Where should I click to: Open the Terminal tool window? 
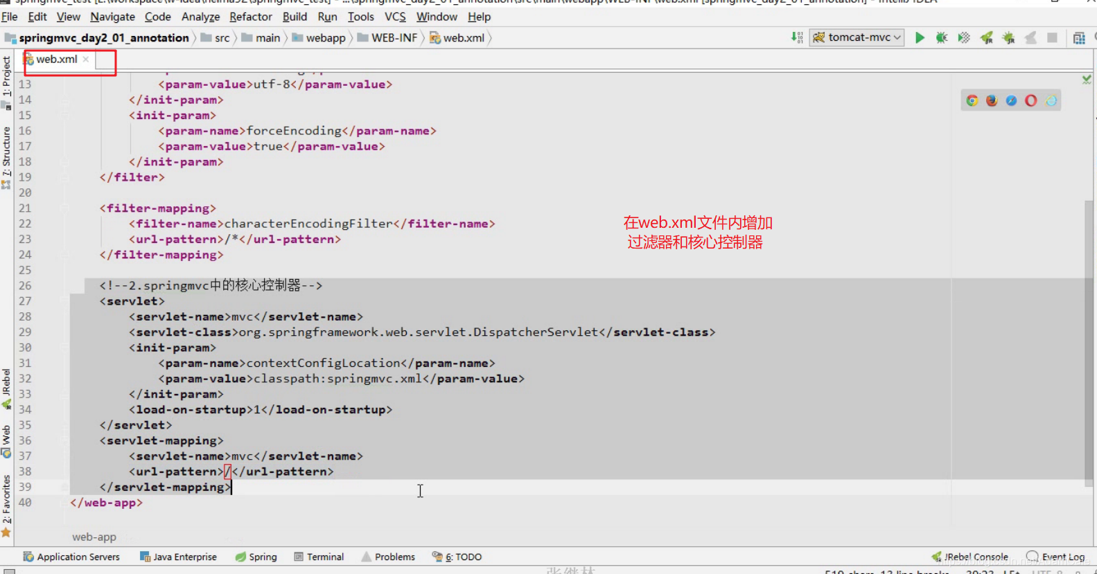(x=319, y=557)
